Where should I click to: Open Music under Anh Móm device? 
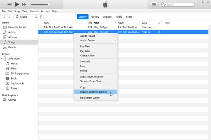(x=14, y=64)
